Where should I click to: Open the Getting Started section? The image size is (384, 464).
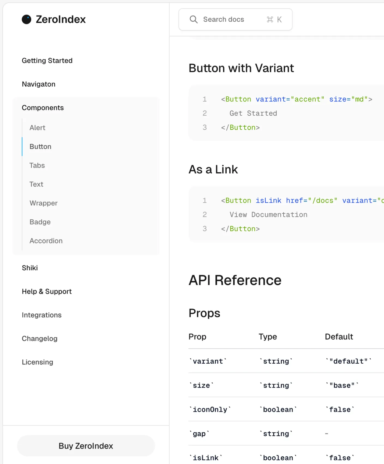coord(47,61)
